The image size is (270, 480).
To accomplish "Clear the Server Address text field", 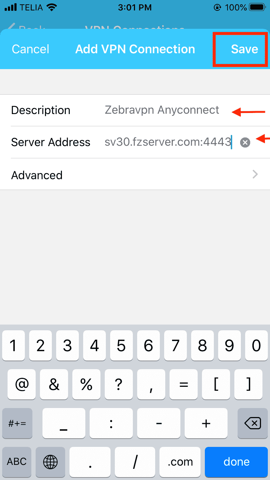I will pos(245,142).
